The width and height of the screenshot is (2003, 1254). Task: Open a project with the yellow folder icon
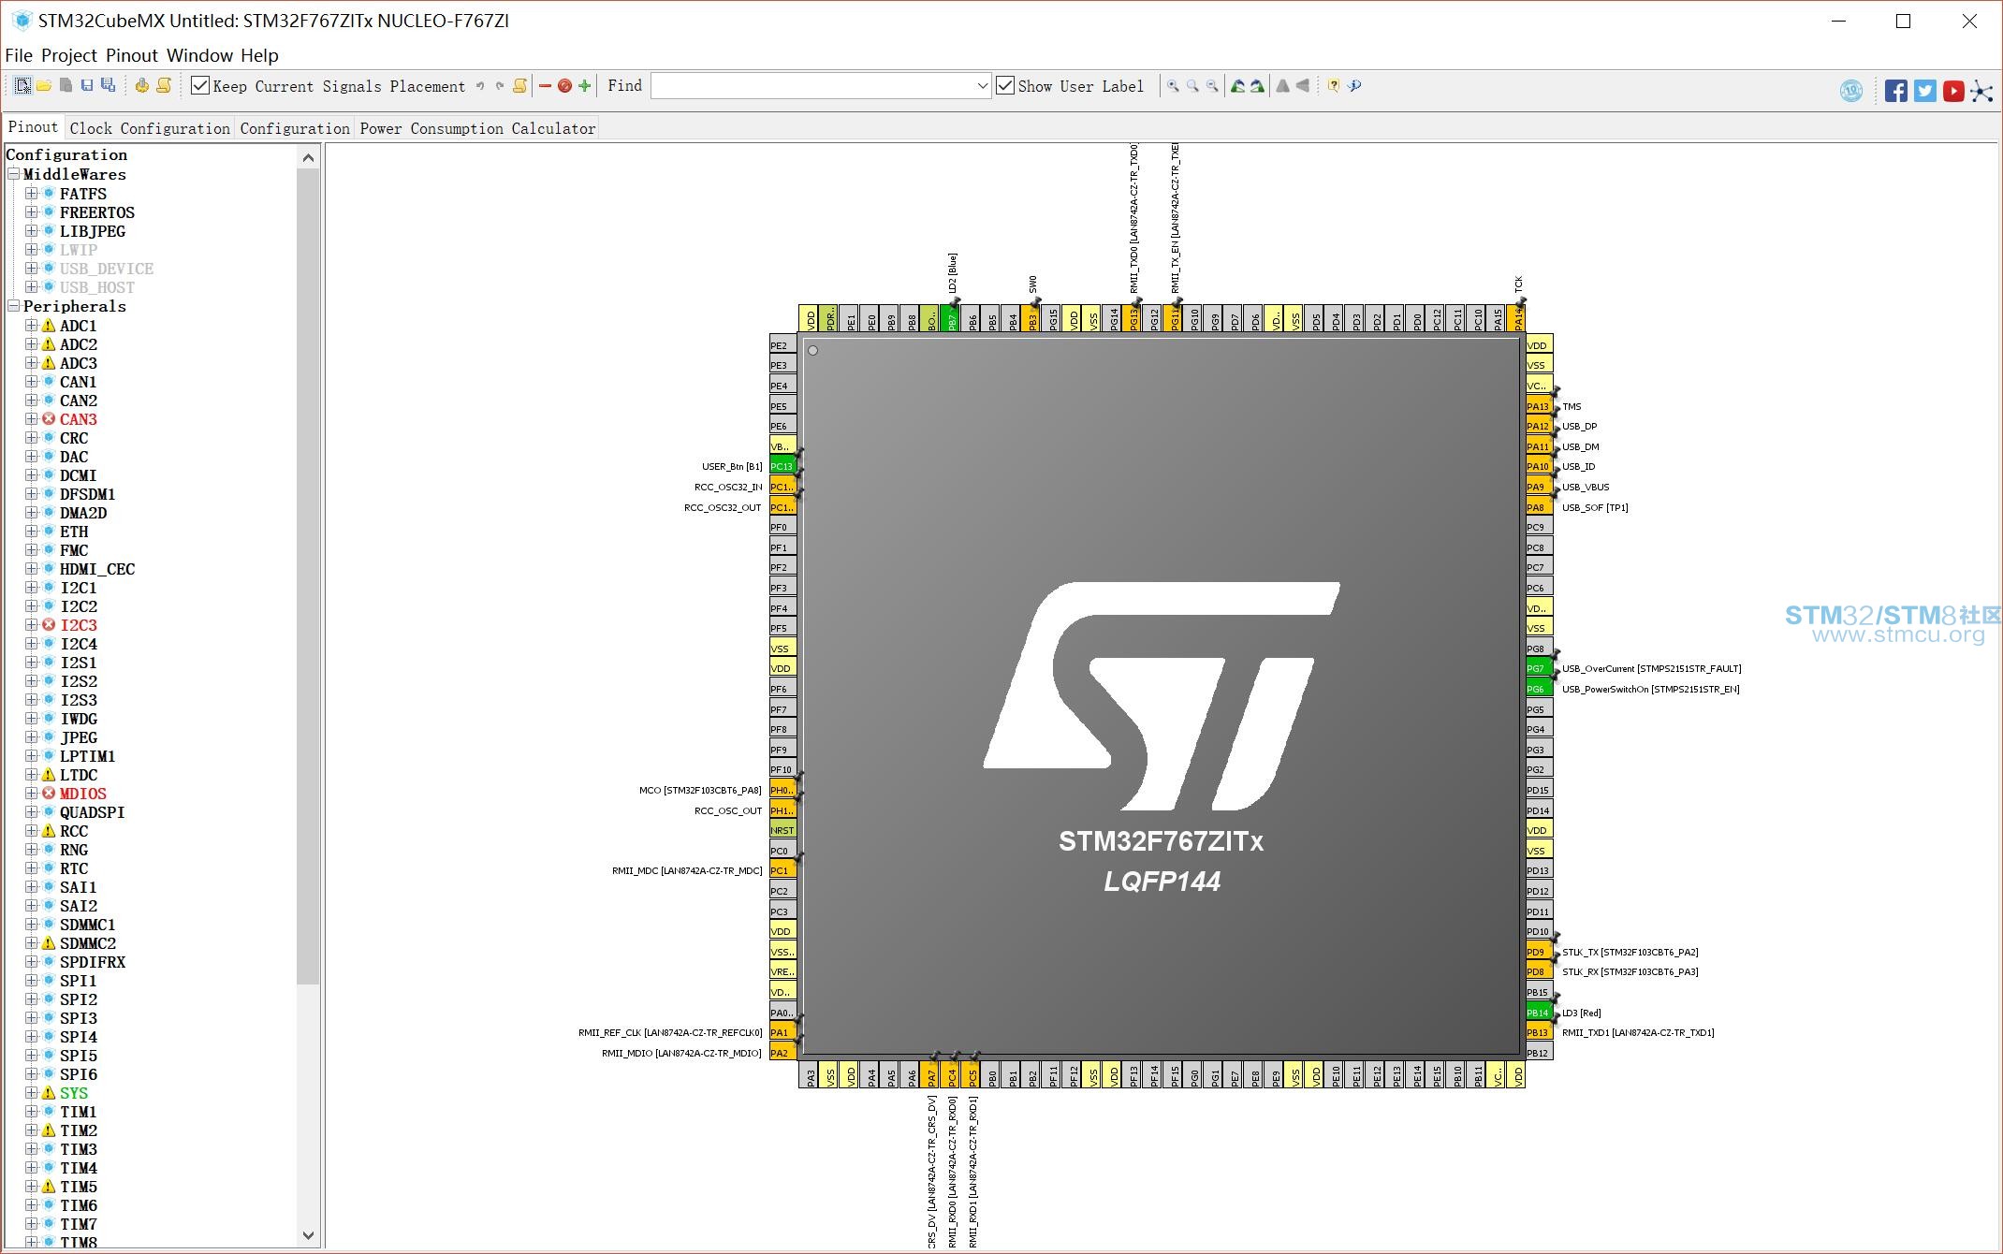tap(44, 86)
